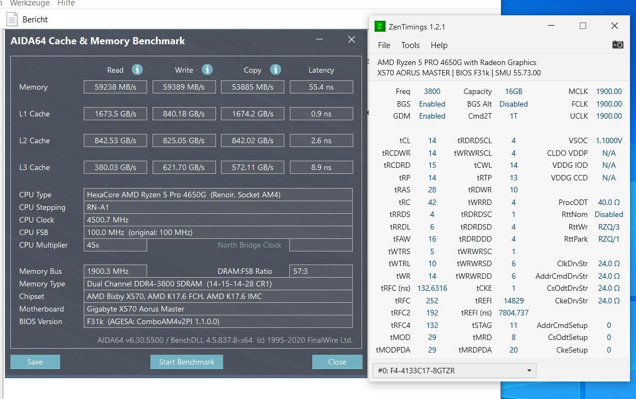This screenshot has width=636, height=399.
Task: Click the L3 Cache latency 8.9 ns
Action: [x=321, y=167]
